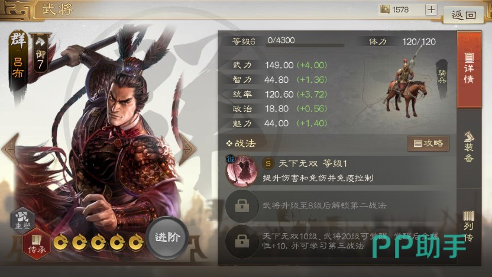The image size is (492, 277).
Task: Switch to the 装备 equipment tab
Action: pyautogui.click(x=469, y=147)
